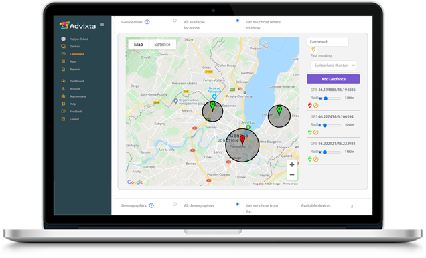Click the red pin icon under first geofence
This screenshot has width=426, height=258.
[309, 106]
